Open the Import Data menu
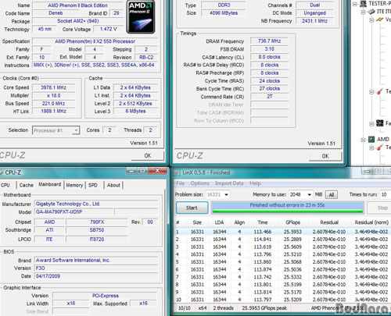This screenshot has width=391, height=316. point(229,183)
